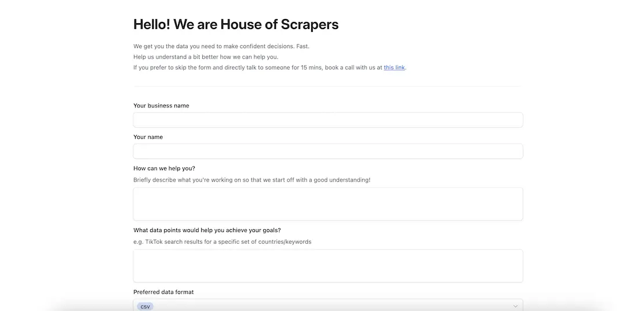Select the "How can we help you?" textarea
626x311 pixels.
327,204
